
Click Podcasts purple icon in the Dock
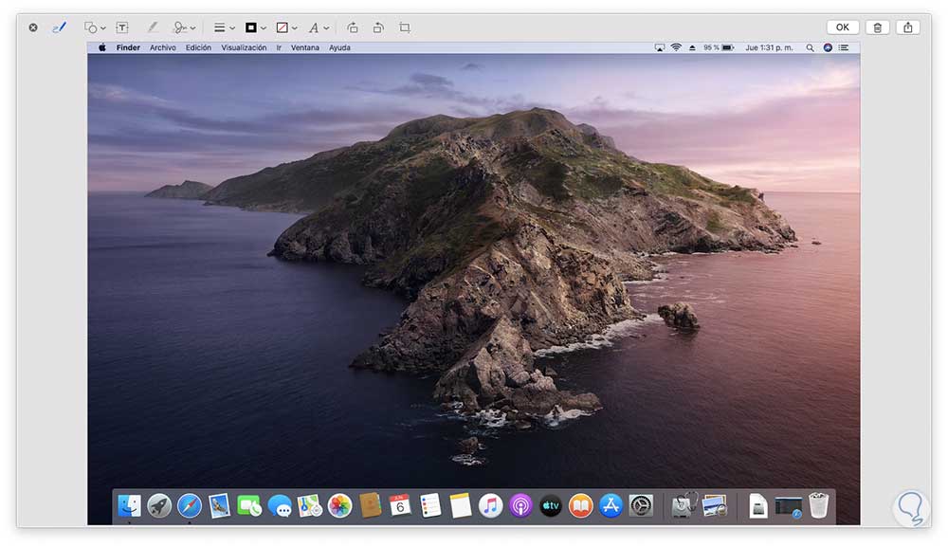[x=520, y=506]
